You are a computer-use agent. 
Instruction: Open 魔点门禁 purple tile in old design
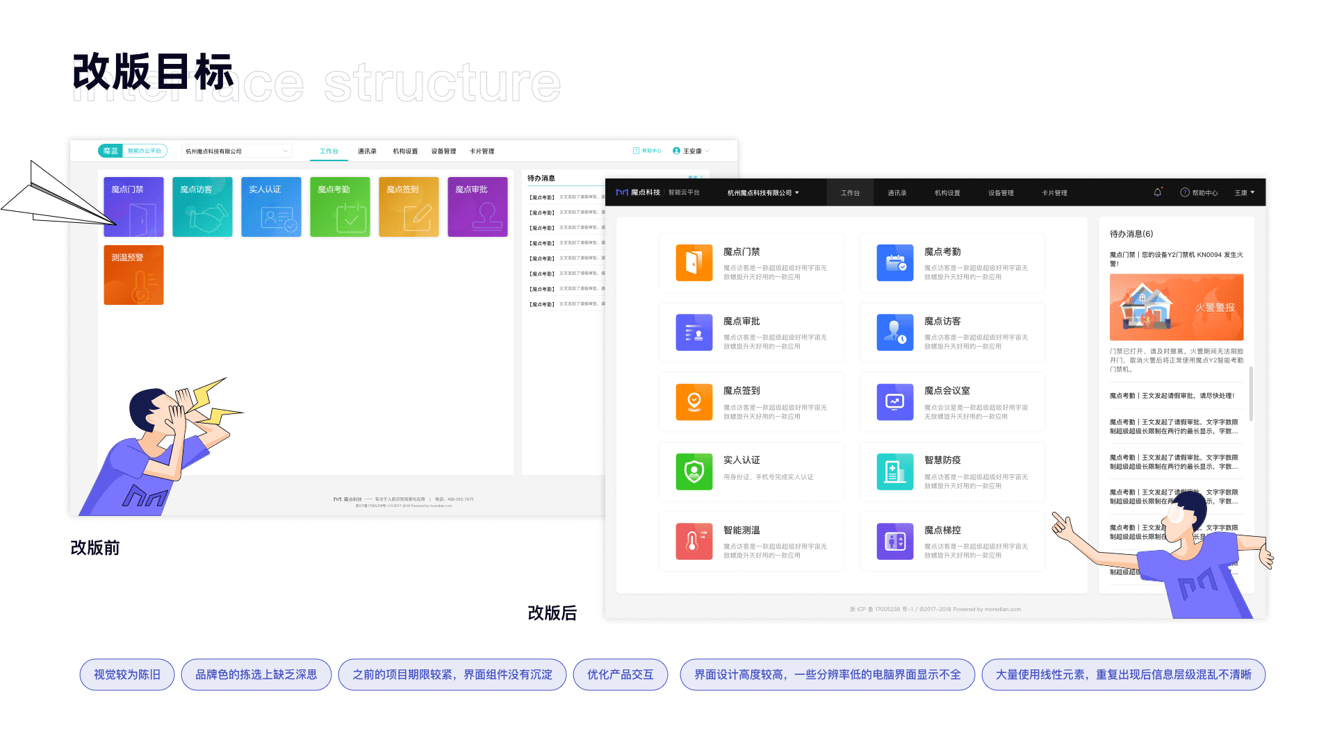coord(133,207)
